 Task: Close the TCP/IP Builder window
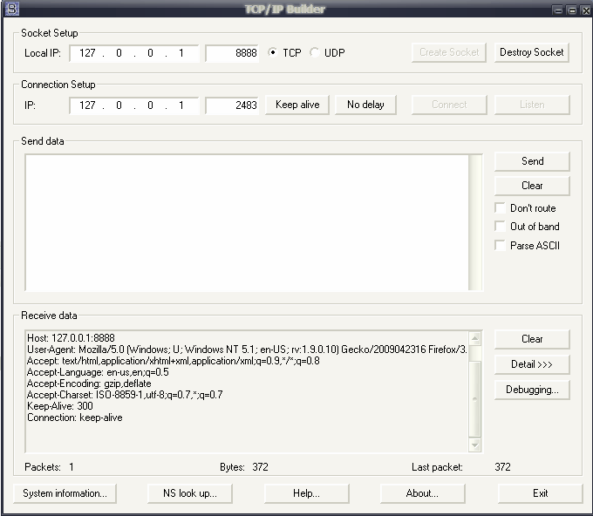[586, 10]
